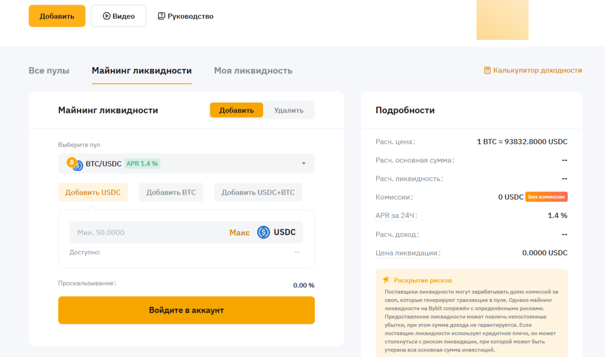The width and height of the screenshot is (605, 357).
Task: Click the Без комиссии badge
Action: click(x=546, y=197)
